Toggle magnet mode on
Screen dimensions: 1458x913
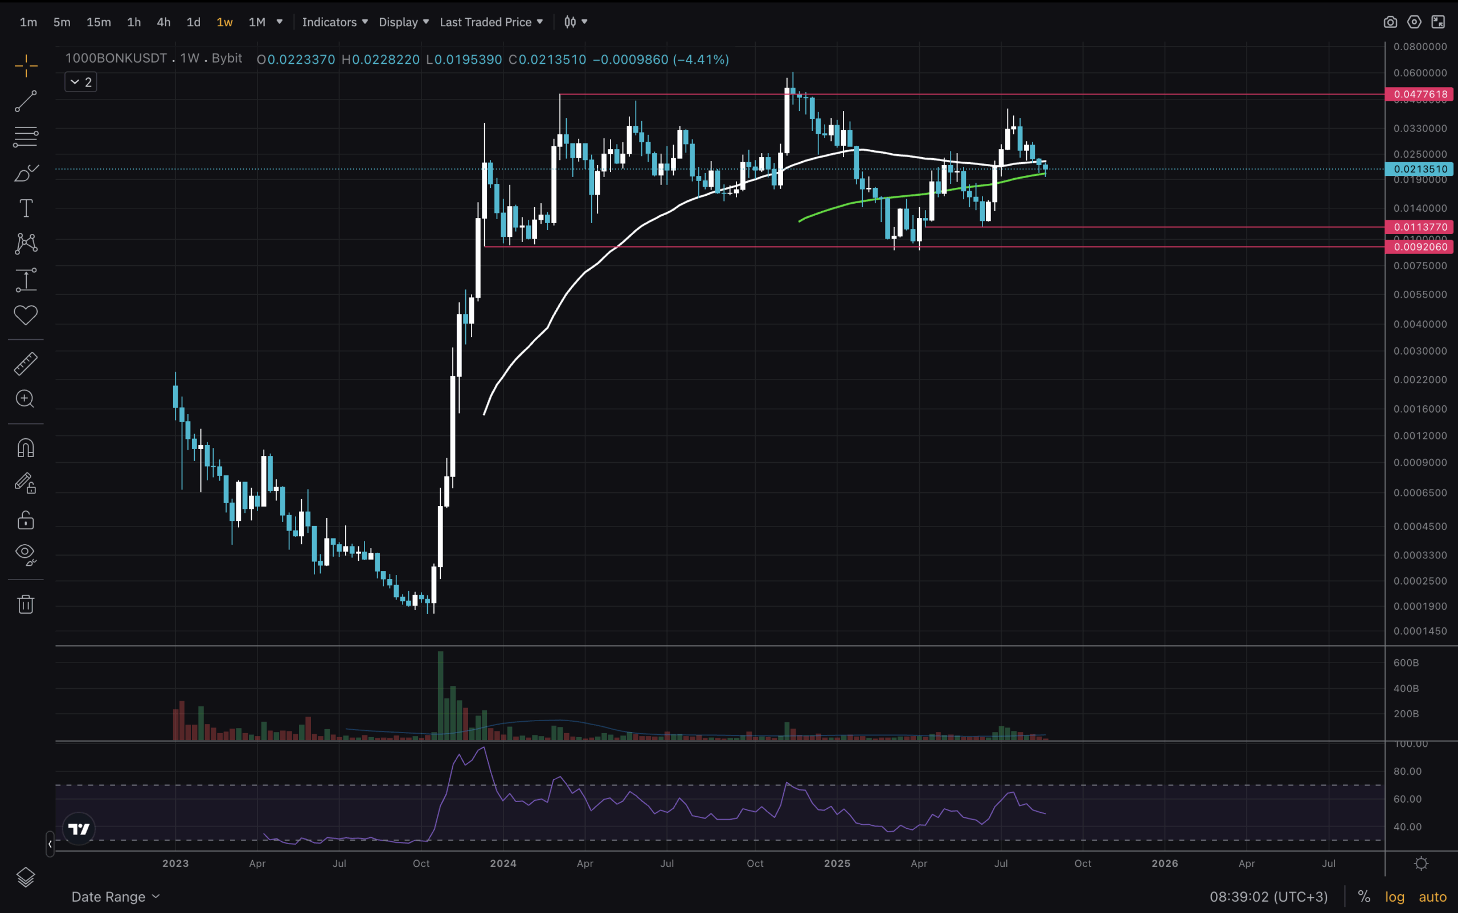click(x=26, y=448)
